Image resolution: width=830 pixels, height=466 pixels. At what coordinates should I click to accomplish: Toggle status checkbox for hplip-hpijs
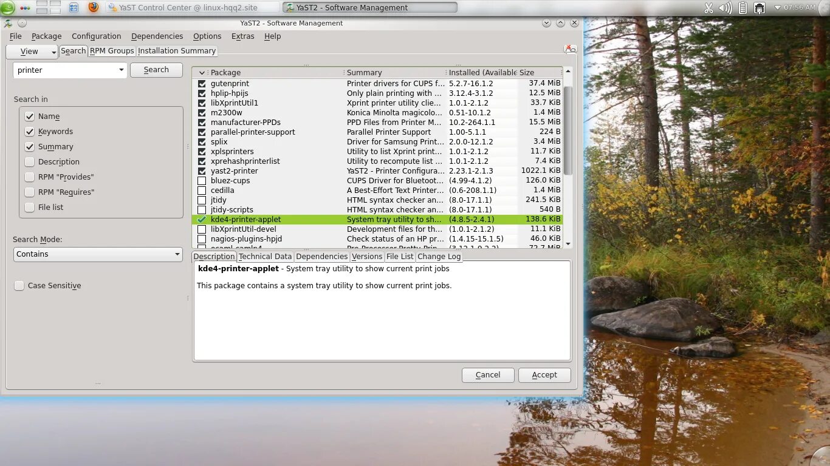click(202, 93)
